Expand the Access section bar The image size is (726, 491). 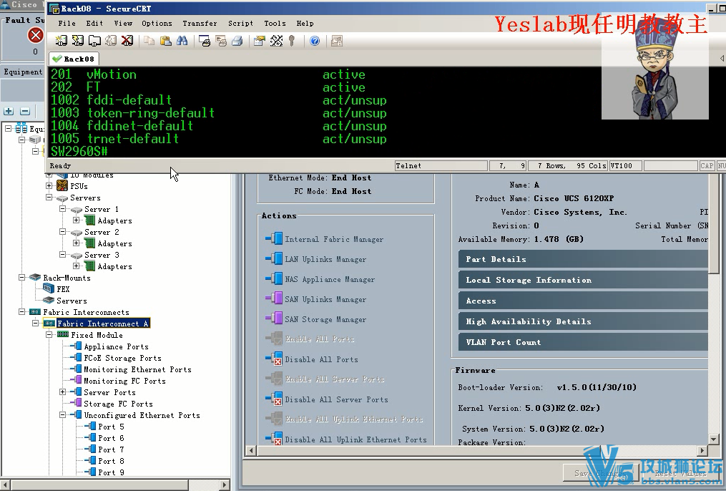point(584,301)
